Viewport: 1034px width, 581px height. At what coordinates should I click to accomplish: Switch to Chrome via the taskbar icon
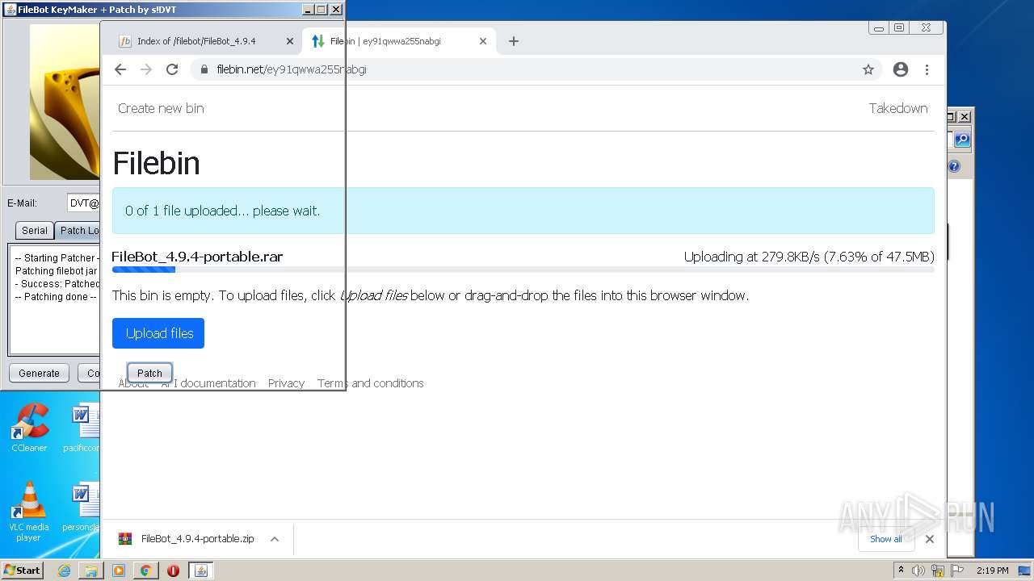145,571
